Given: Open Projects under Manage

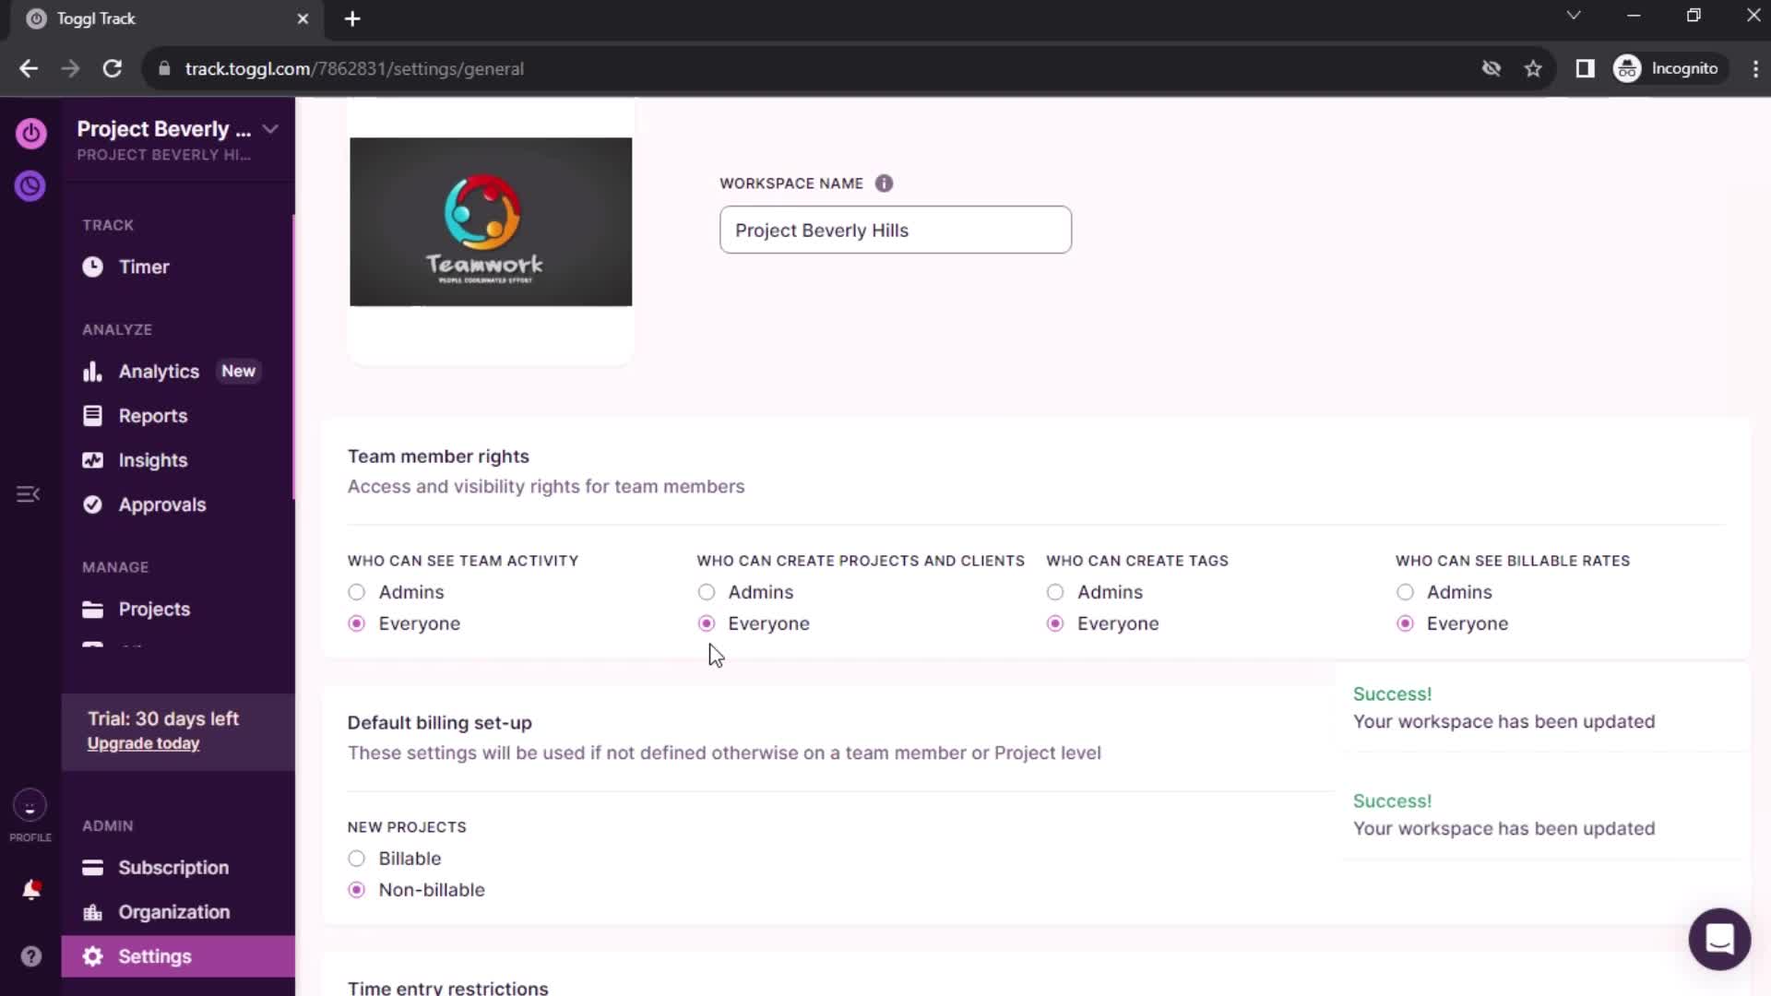Looking at the screenshot, I should (154, 610).
